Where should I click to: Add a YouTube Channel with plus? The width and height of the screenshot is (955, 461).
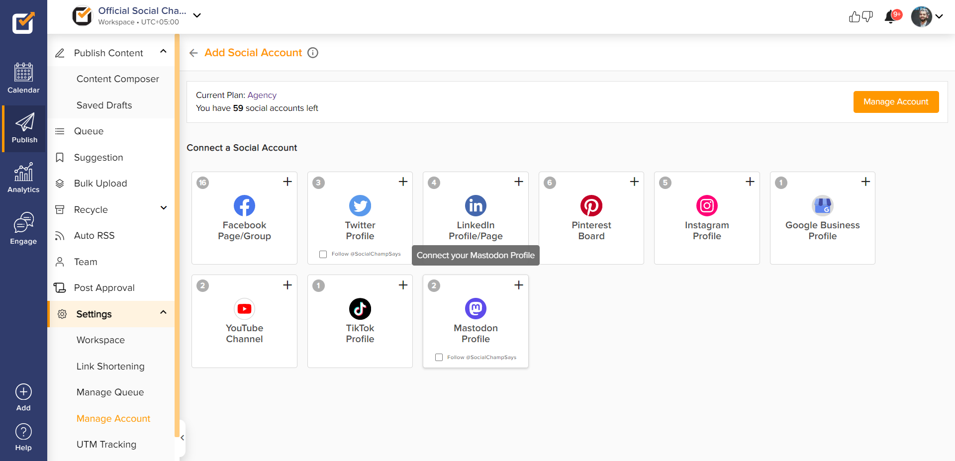[x=287, y=285]
